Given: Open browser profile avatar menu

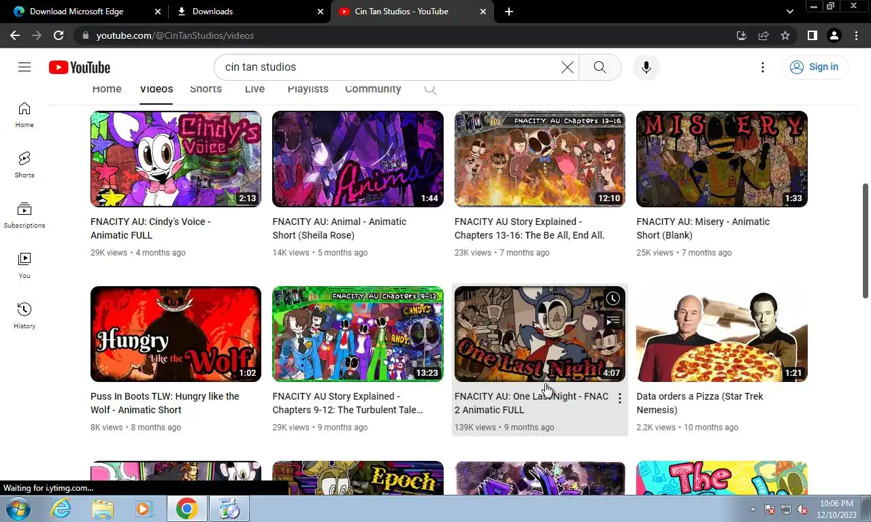Looking at the screenshot, I should click(834, 35).
